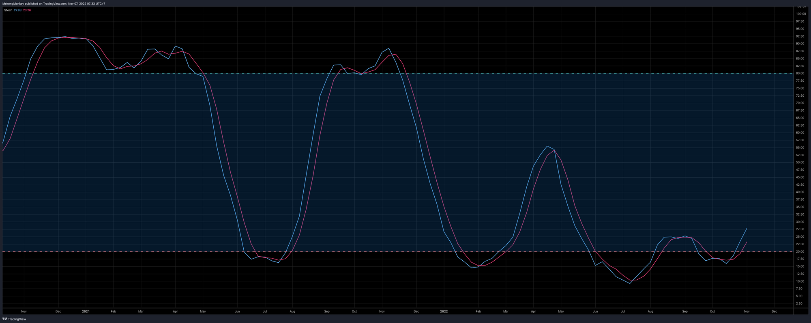Screen dimensions: 811x323
Task: Click the 92.50 price scale label
Action: coord(800,36)
